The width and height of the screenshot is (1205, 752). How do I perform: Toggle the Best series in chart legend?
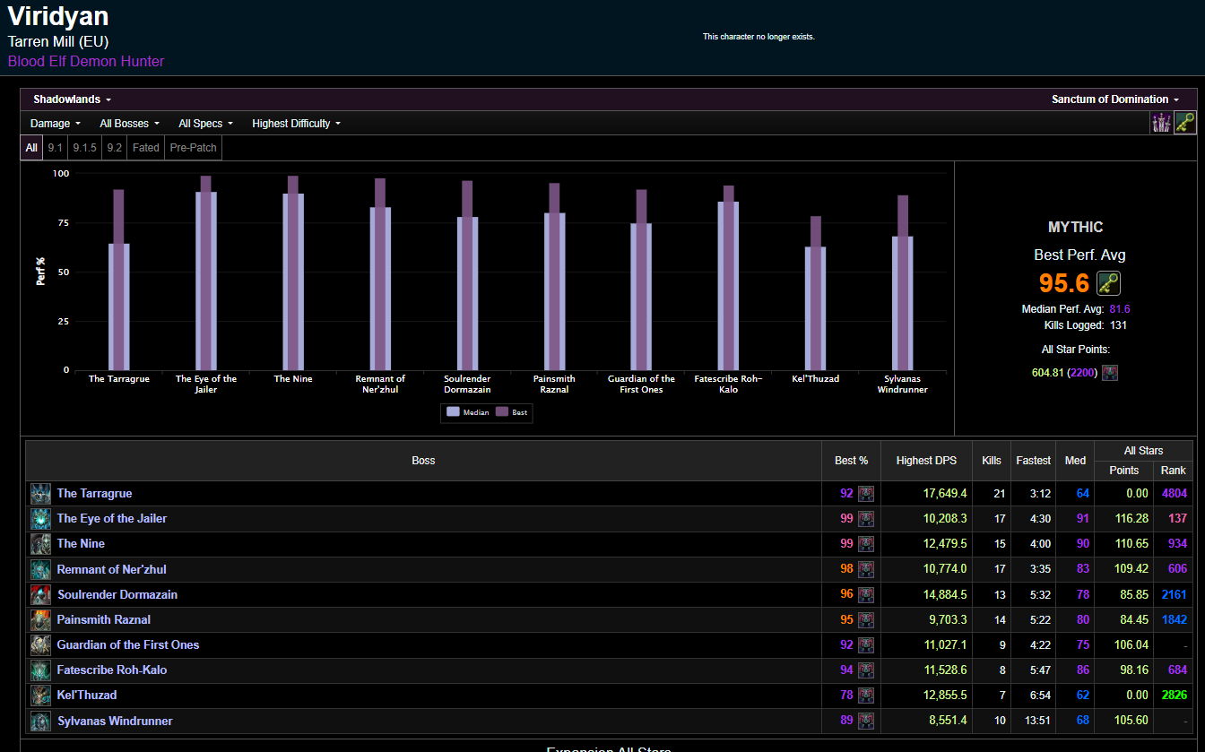[512, 412]
